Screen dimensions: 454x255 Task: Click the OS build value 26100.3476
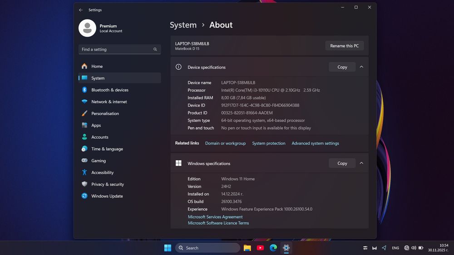[x=232, y=202]
